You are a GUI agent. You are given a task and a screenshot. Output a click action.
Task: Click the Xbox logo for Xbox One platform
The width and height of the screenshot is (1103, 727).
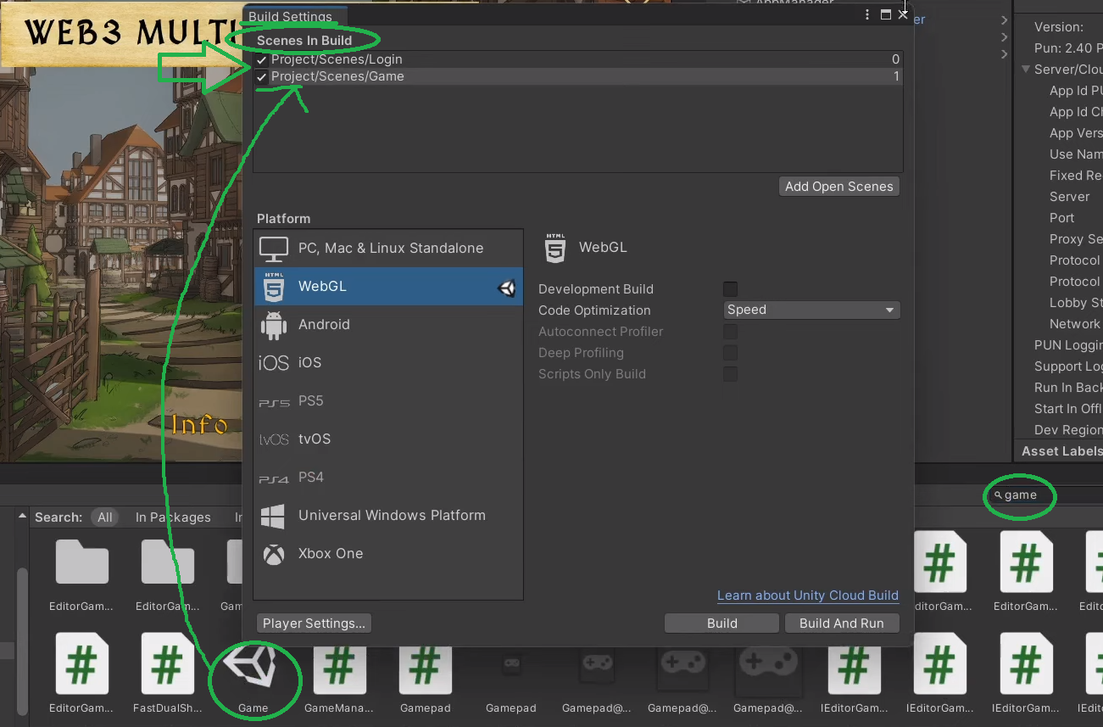click(x=274, y=554)
